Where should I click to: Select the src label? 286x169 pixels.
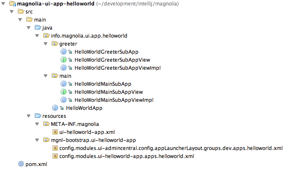tap(29, 12)
